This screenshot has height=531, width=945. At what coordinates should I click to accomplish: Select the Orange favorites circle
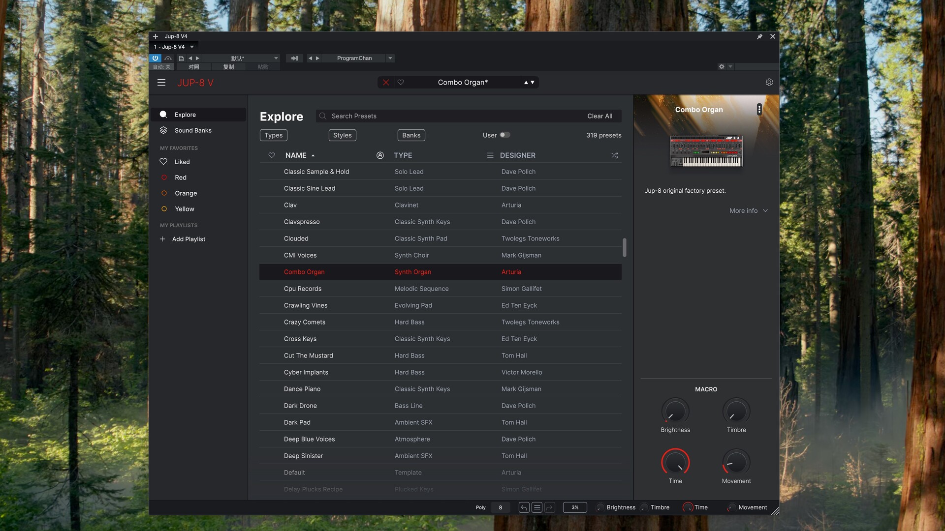coord(164,193)
